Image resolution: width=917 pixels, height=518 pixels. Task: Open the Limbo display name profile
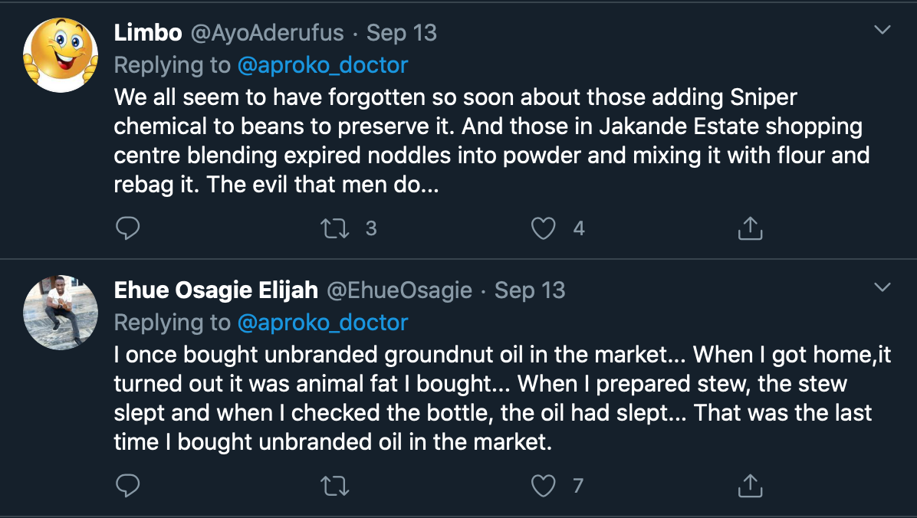tap(148, 33)
